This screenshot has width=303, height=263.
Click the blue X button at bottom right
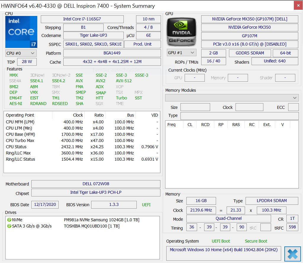coord(292,254)
